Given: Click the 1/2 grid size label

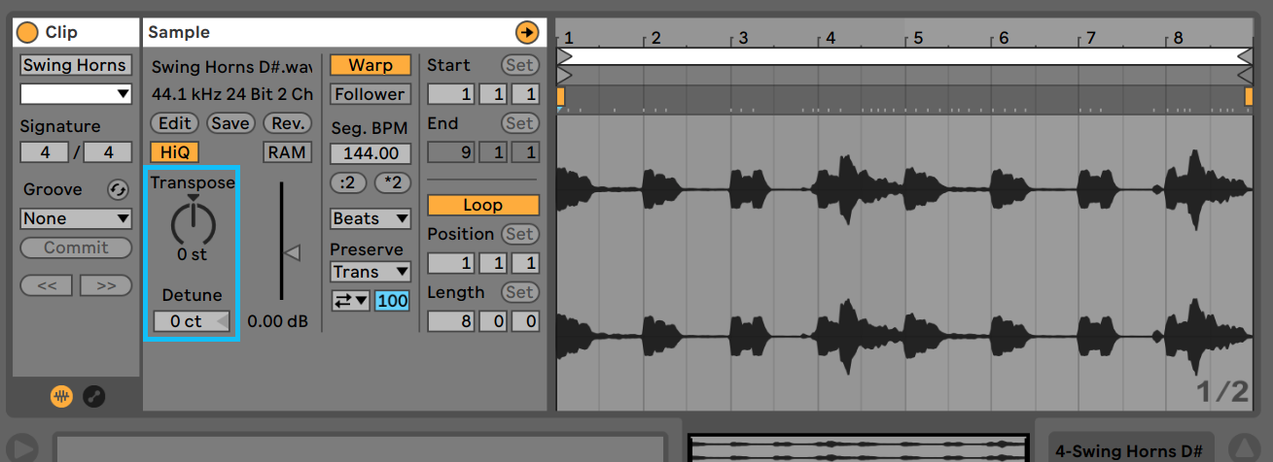Looking at the screenshot, I should click(x=1220, y=391).
